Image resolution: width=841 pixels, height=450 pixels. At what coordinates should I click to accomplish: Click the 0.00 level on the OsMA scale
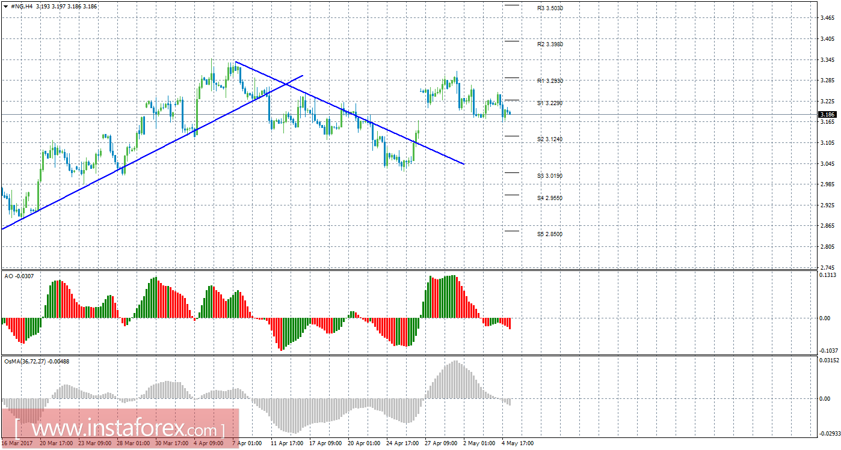click(x=825, y=398)
